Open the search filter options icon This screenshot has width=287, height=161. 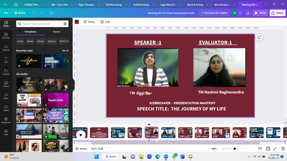(65, 24)
